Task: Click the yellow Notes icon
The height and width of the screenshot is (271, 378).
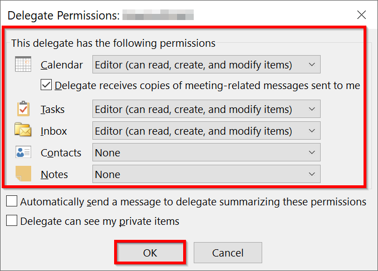Action: pos(23,174)
